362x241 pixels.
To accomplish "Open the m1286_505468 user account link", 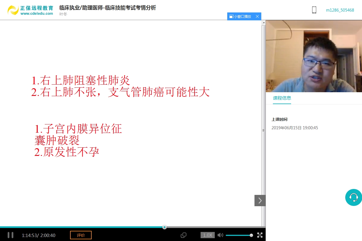I will [x=340, y=10].
